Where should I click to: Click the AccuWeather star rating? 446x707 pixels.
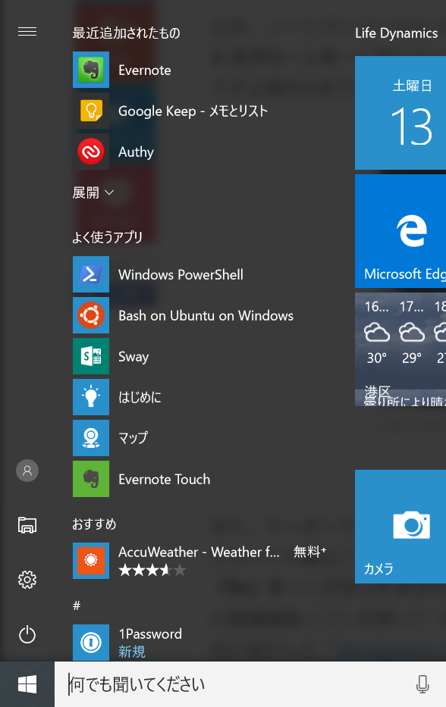tap(152, 571)
